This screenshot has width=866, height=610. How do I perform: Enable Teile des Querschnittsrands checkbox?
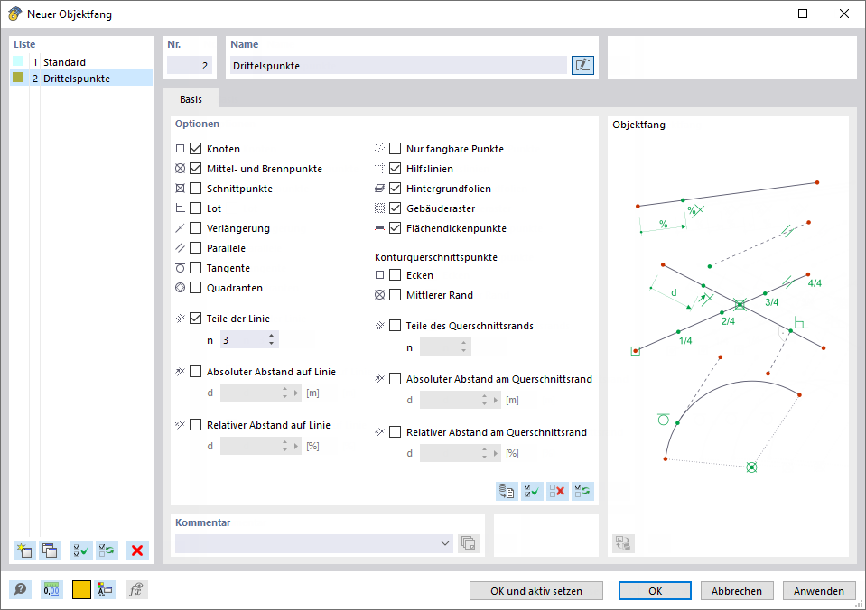click(395, 326)
